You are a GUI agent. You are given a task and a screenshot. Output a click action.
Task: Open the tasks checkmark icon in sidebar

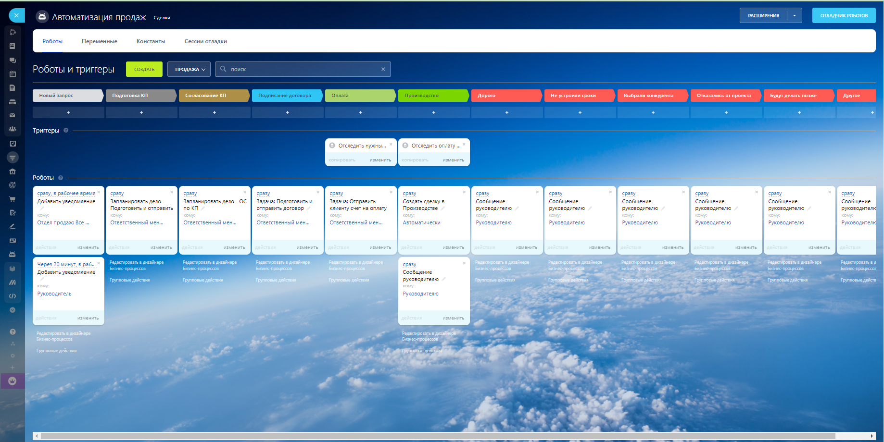click(x=13, y=143)
